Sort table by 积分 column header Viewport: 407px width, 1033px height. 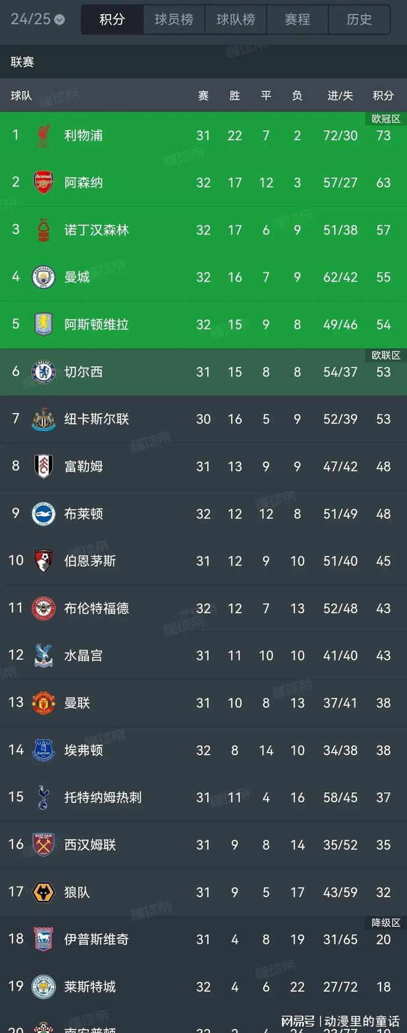[383, 96]
